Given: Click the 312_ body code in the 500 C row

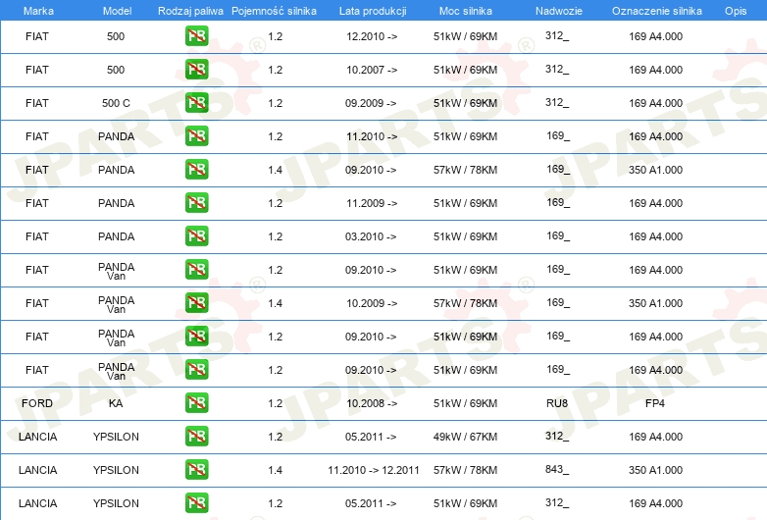Looking at the screenshot, I should click(557, 102).
